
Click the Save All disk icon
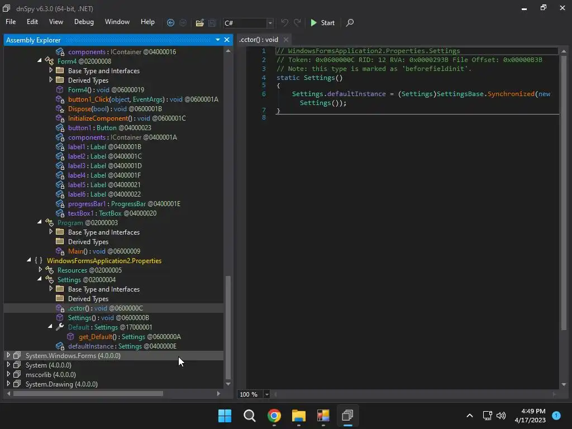(212, 22)
